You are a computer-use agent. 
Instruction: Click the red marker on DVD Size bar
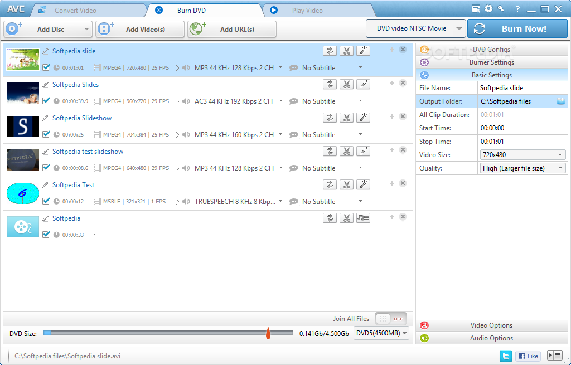(268, 333)
